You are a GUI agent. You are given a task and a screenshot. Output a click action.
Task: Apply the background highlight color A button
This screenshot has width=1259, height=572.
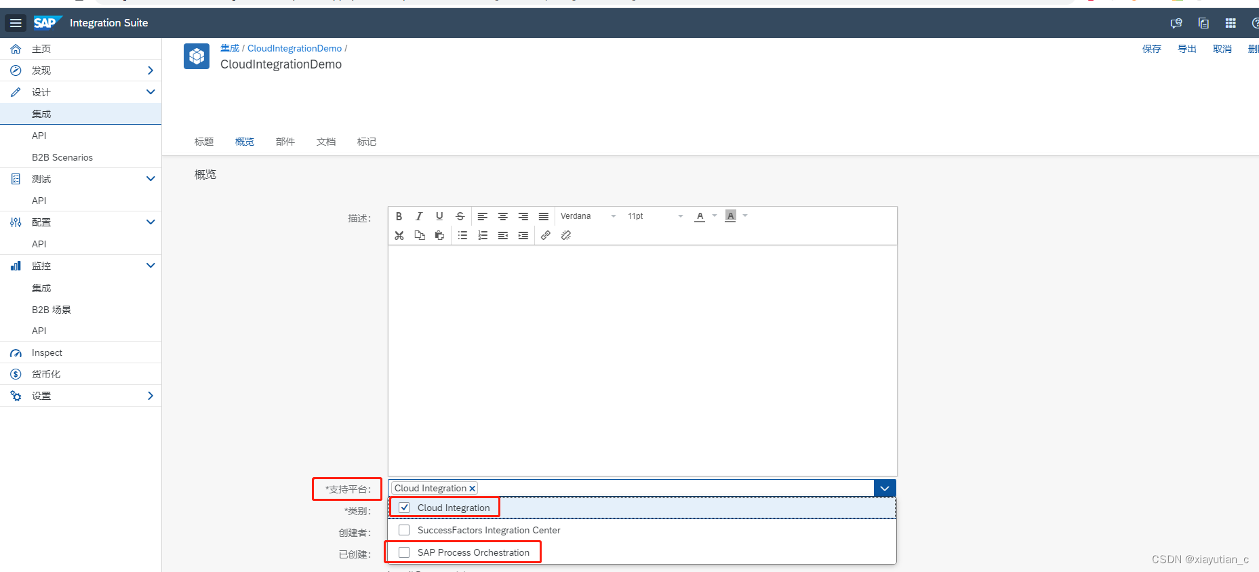(x=730, y=216)
